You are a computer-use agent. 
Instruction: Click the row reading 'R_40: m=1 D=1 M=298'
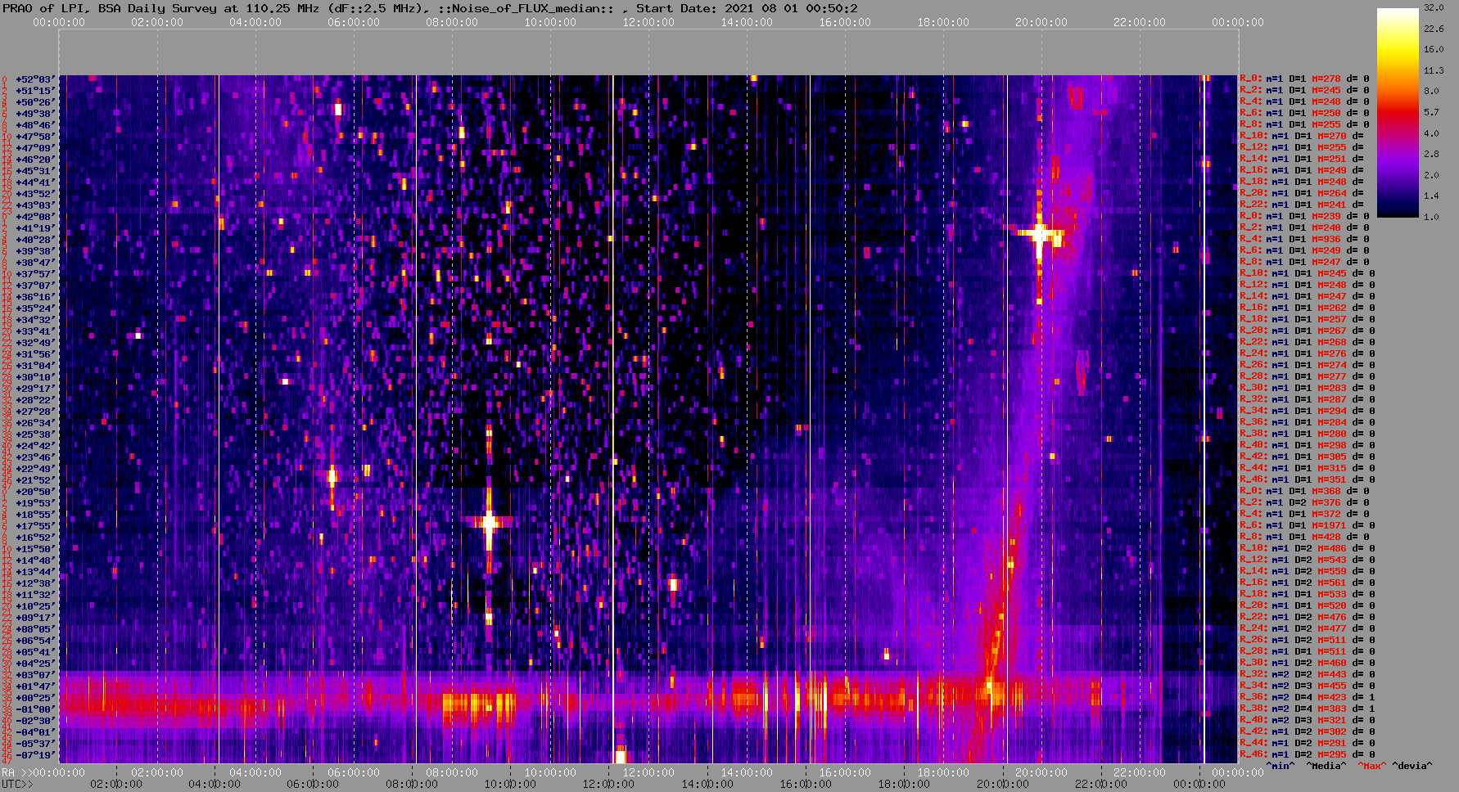[1307, 446]
